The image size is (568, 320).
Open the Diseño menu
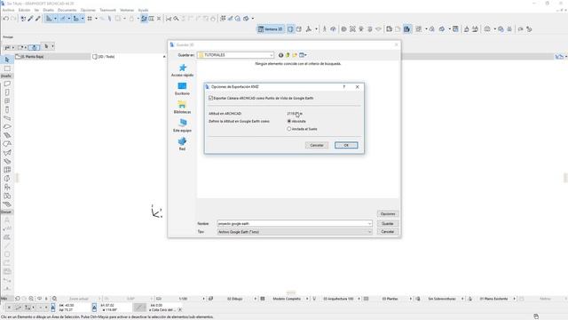[48, 10]
